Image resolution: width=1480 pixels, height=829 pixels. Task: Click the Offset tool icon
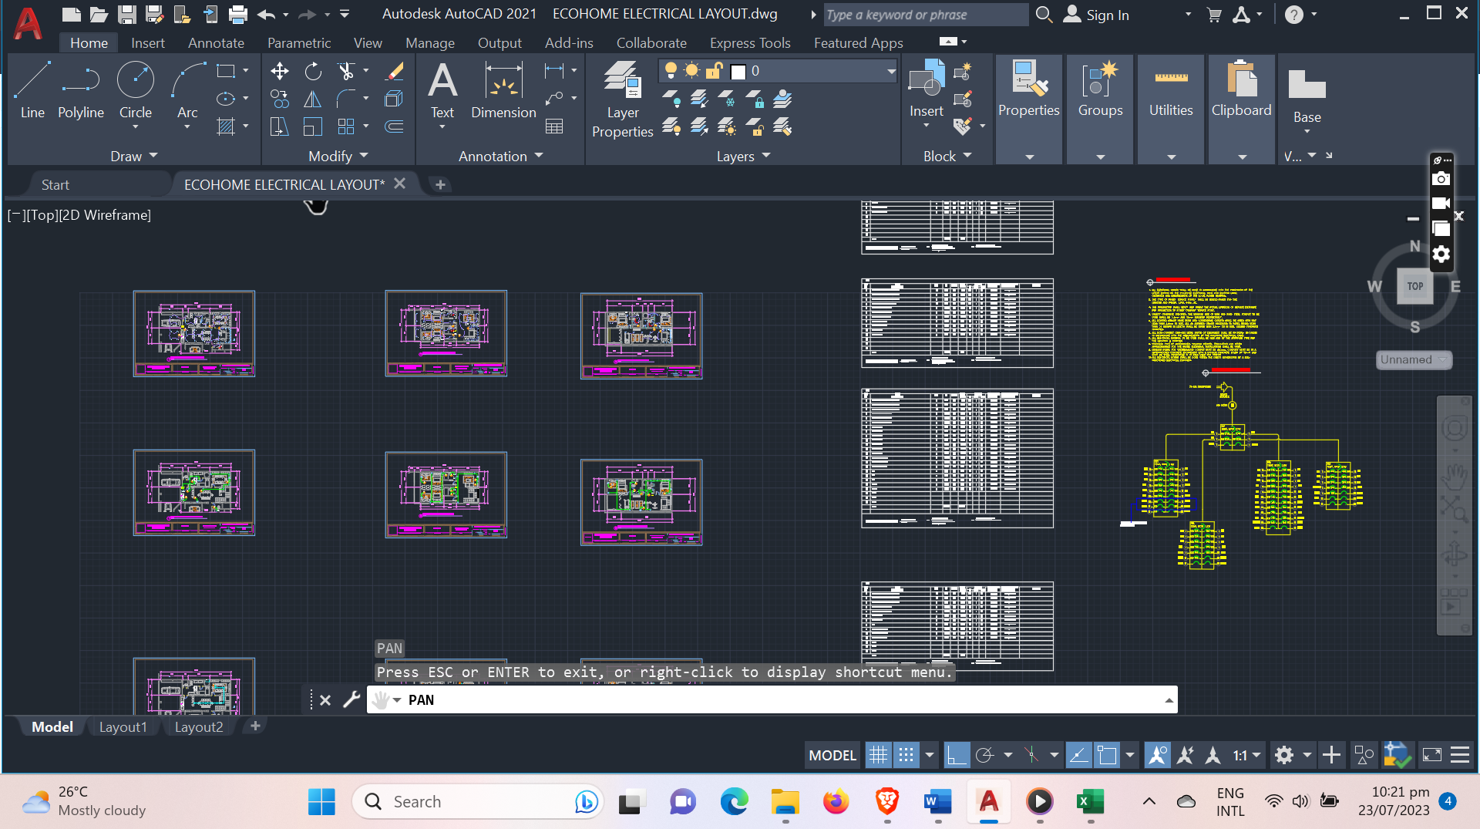tap(395, 126)
